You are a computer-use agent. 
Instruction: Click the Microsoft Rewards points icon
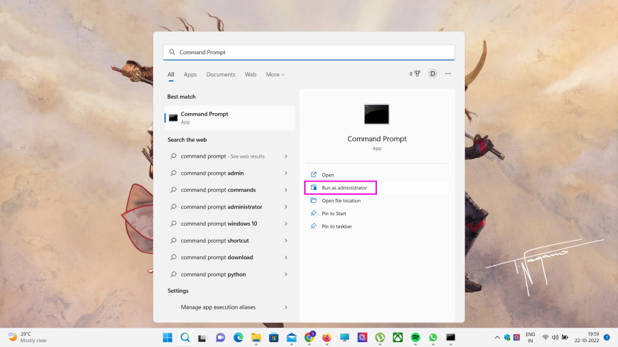click(x=415, y=74)
